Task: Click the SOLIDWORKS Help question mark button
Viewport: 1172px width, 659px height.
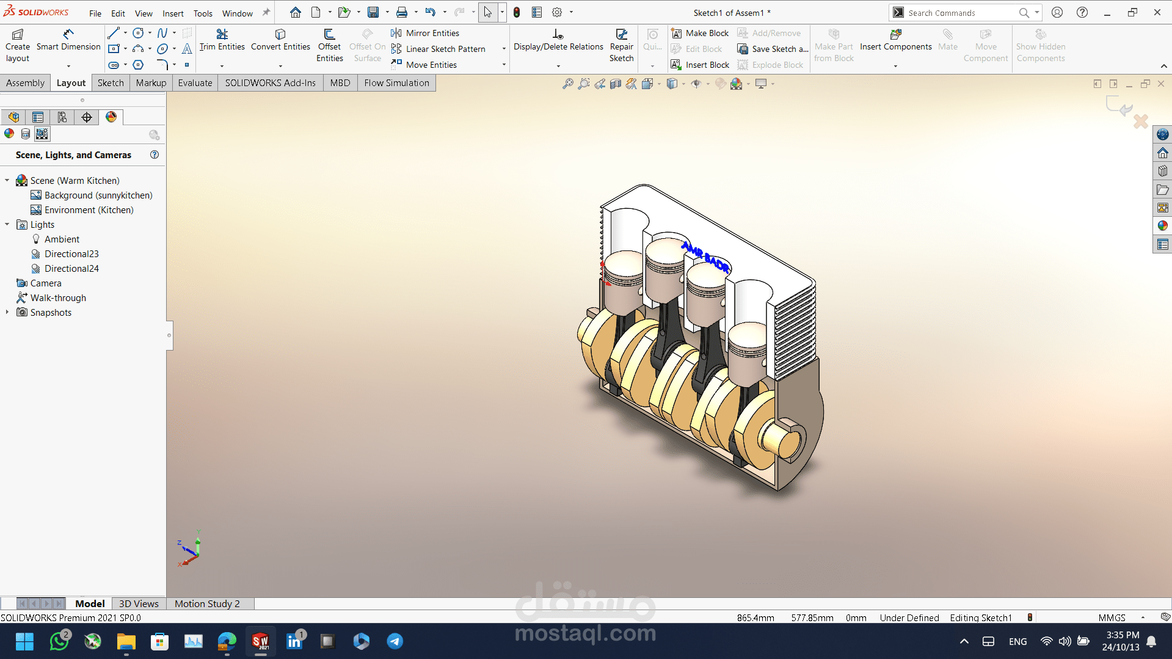Action: coord(1082,12)
